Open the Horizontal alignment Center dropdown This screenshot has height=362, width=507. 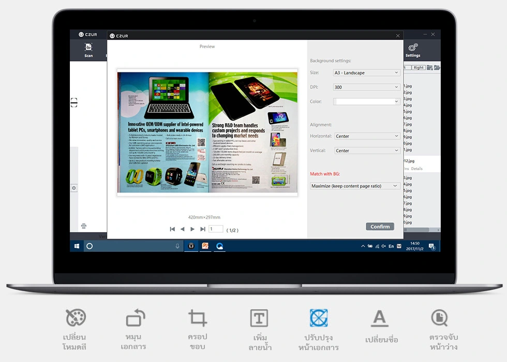367,136
